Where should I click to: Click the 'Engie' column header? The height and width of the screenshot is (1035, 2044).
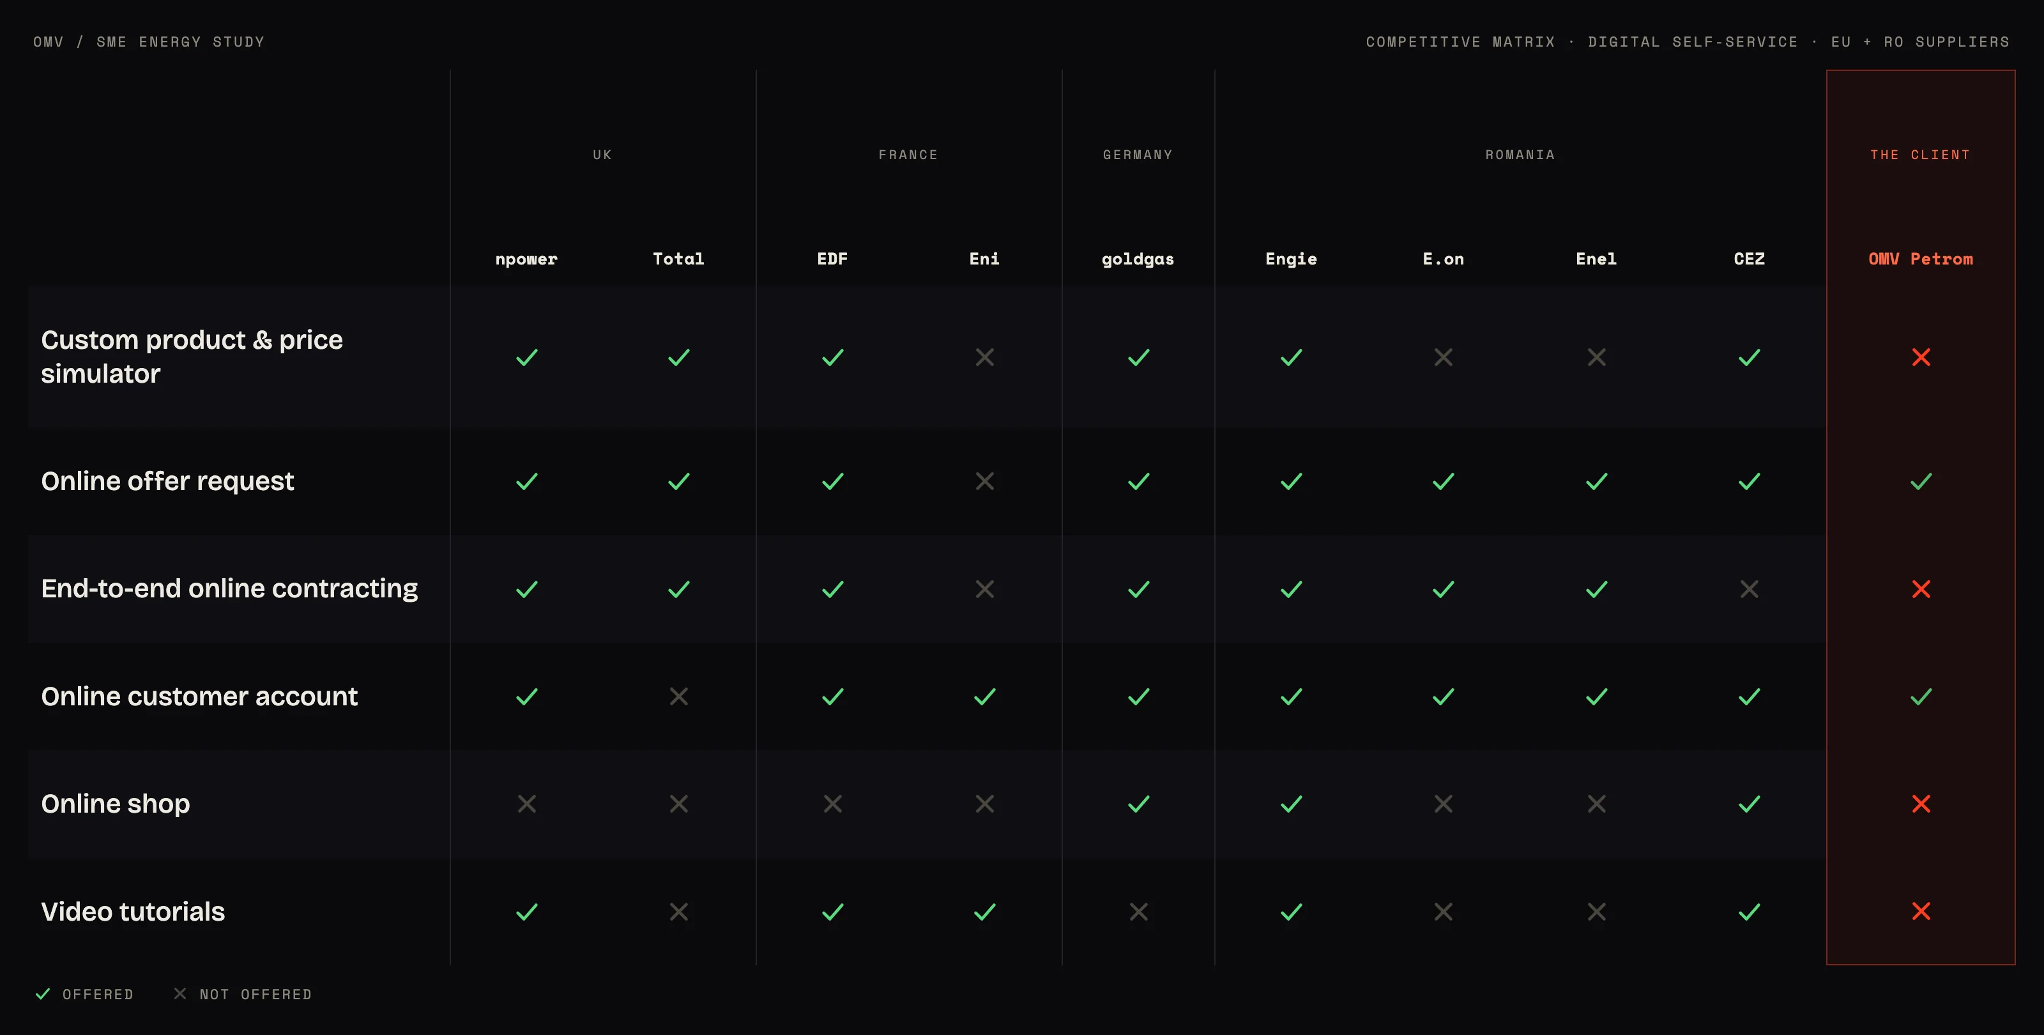pos(1291,259)
